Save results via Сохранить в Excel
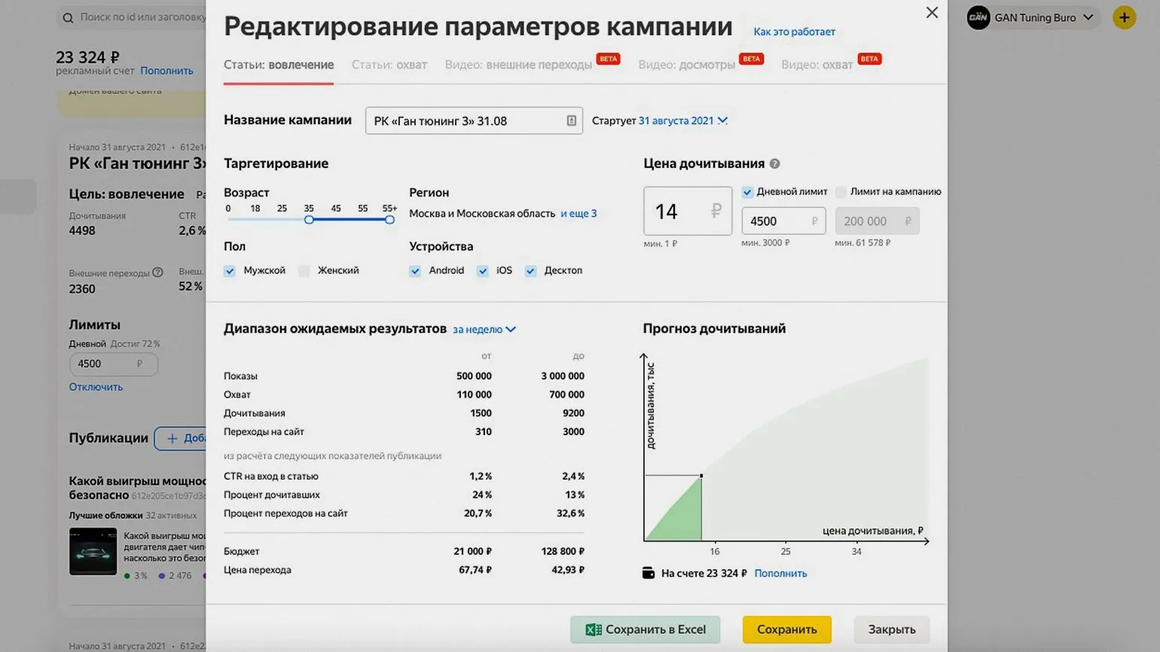Image resolution: width=1160 pixels, height=652 pixels. (645, 629)
